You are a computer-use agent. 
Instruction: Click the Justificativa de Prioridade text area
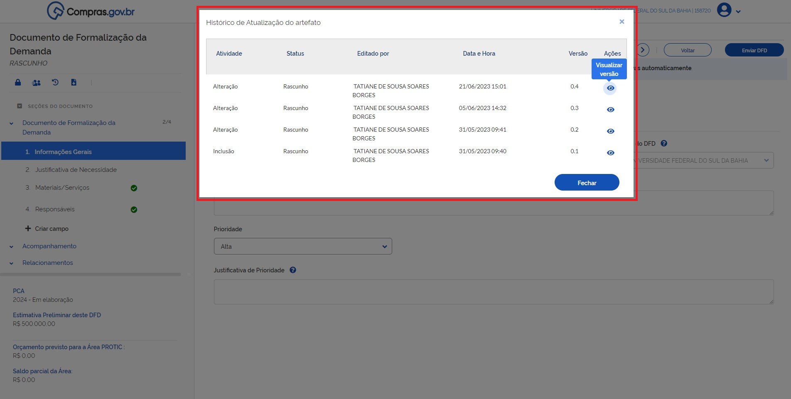(493, 292)
